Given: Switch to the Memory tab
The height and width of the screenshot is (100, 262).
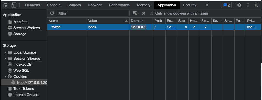Looking at the screenshot, I should (x=144, y=5).
